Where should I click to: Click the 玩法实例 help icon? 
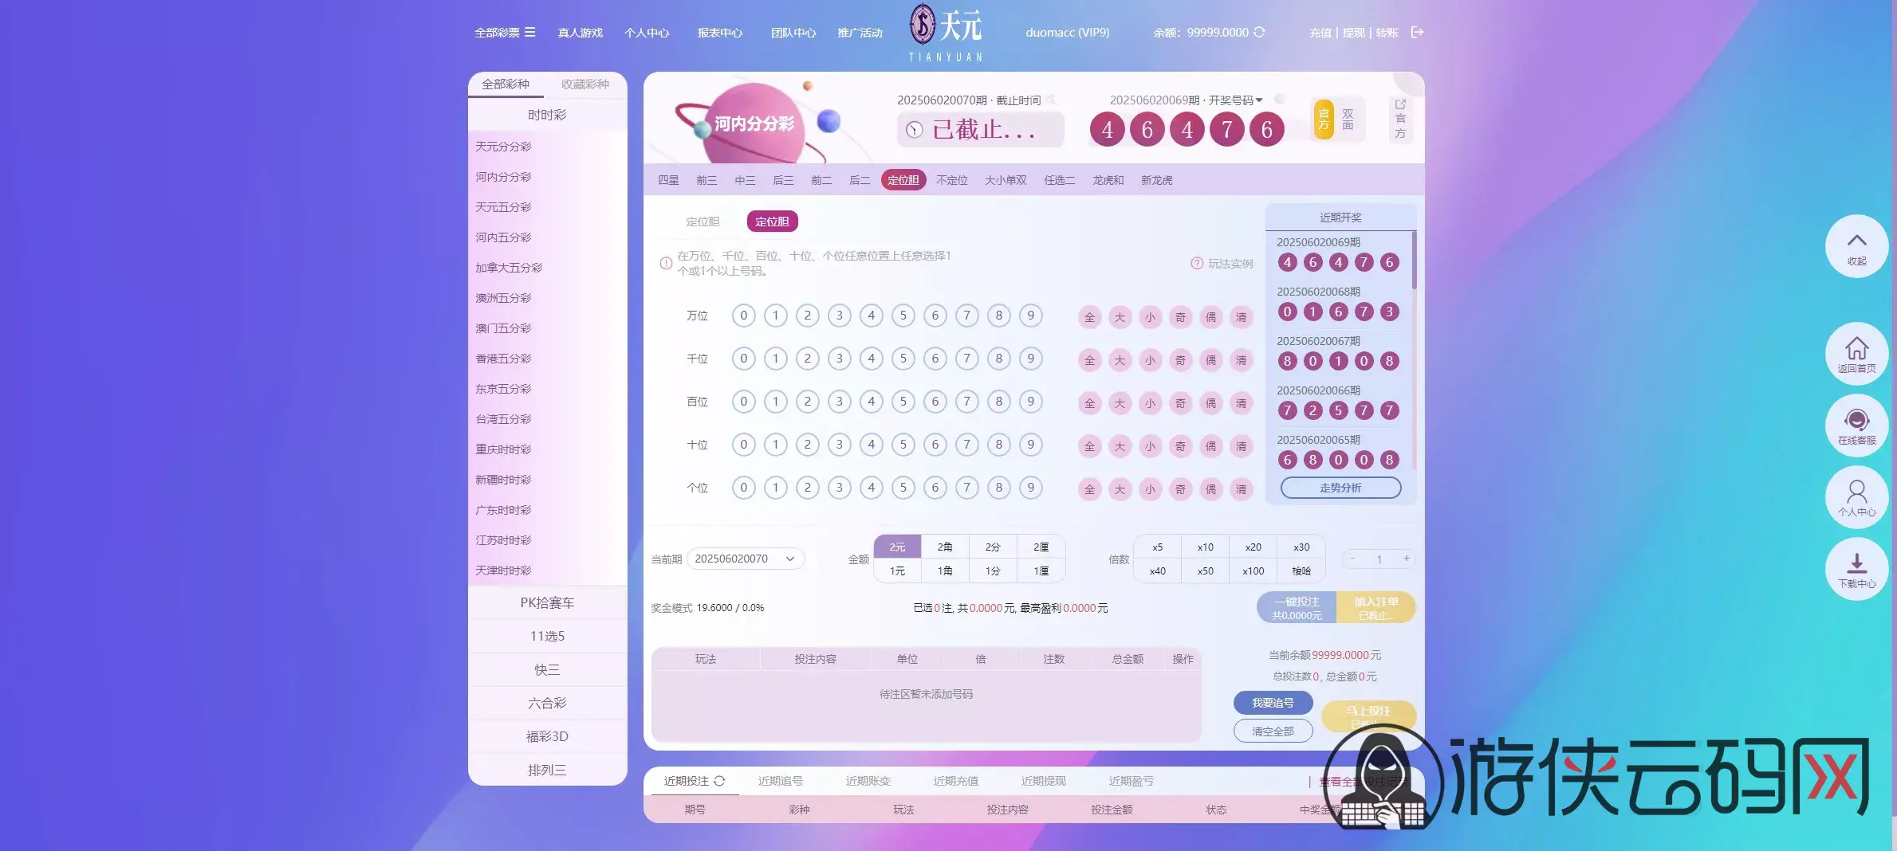click(x=1197, y=264)
